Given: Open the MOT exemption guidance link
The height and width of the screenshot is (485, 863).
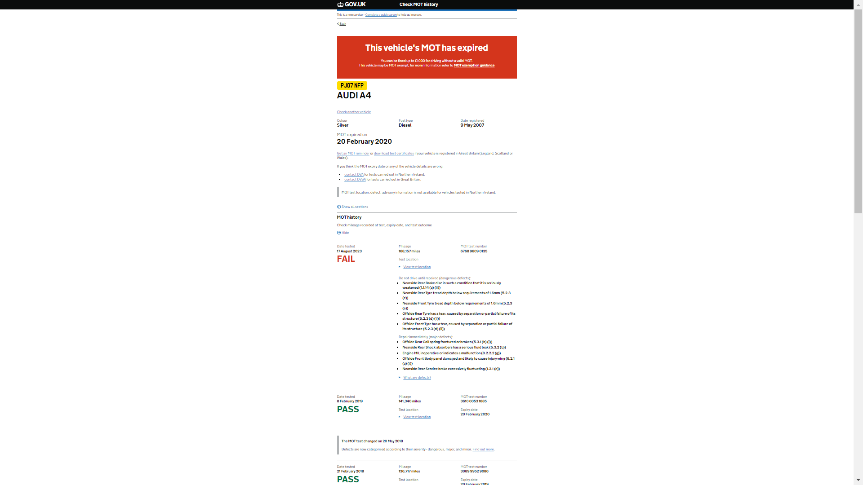Looking at the screenshot, I should pos(474,66).
